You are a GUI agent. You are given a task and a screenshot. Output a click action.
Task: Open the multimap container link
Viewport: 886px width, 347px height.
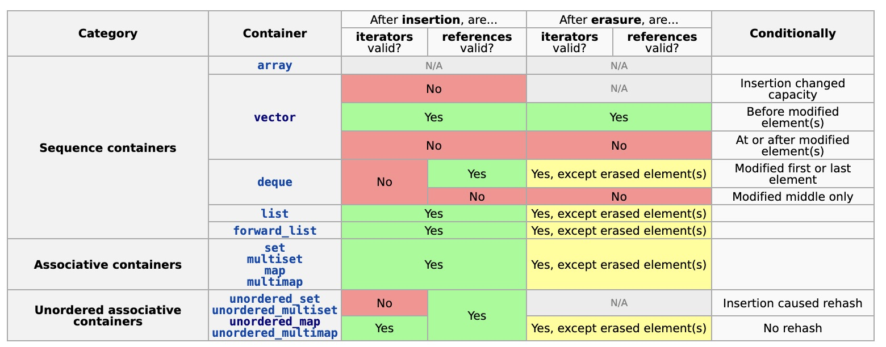[x=275, y=282]
